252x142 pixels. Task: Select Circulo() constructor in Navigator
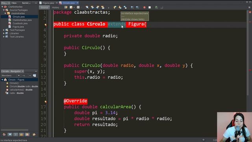pos(14,83)
